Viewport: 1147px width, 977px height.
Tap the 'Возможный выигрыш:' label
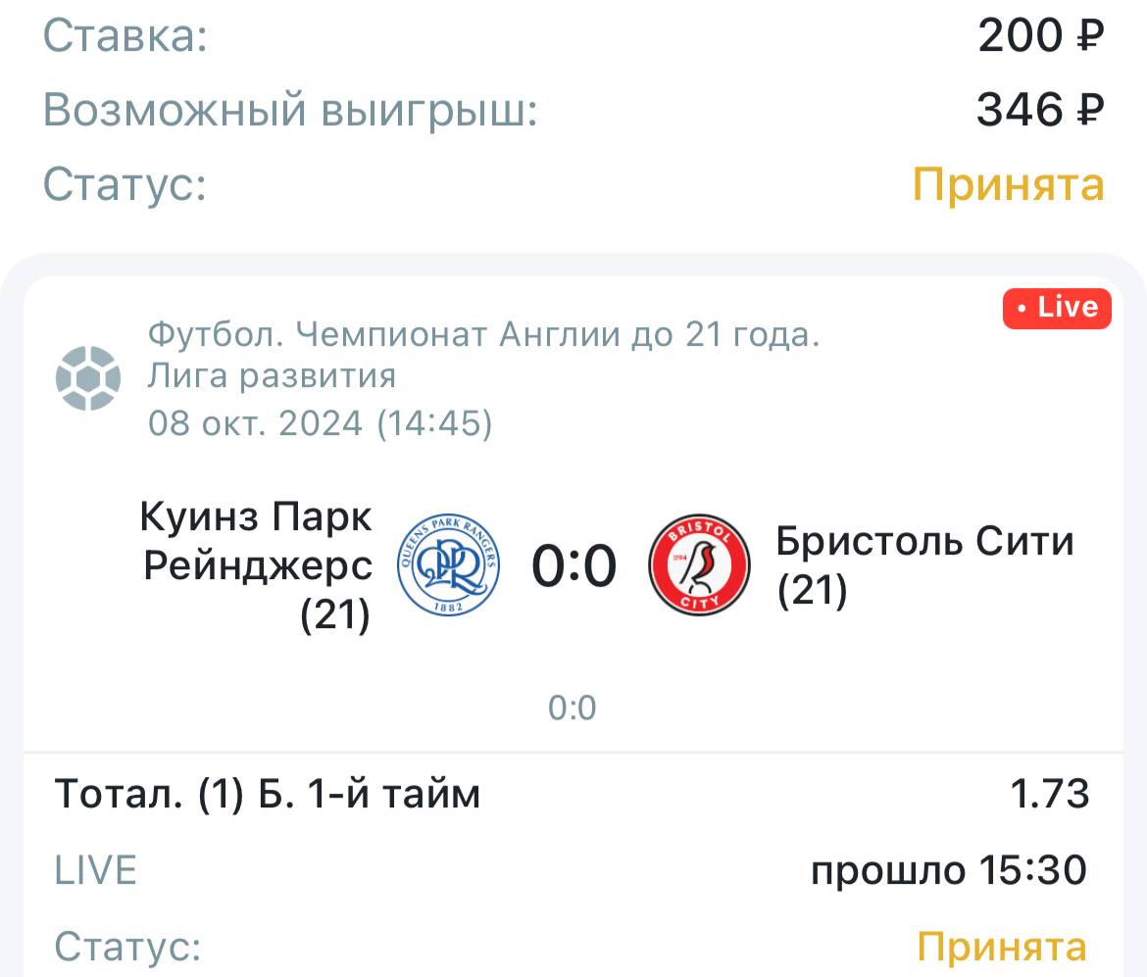point(290,111)
